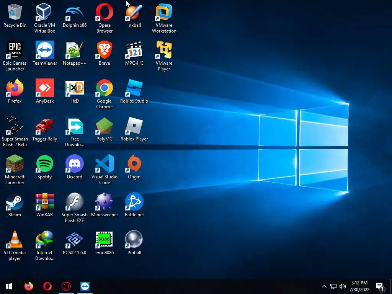
Task: Switch to the running Opera GX taskbar window
Action: [66, 286]
